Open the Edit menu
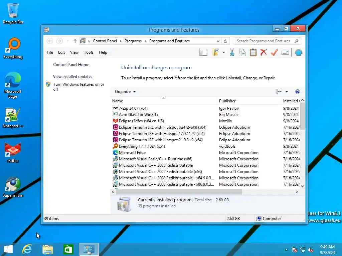 pyautogui.click(x=61, y=52)
